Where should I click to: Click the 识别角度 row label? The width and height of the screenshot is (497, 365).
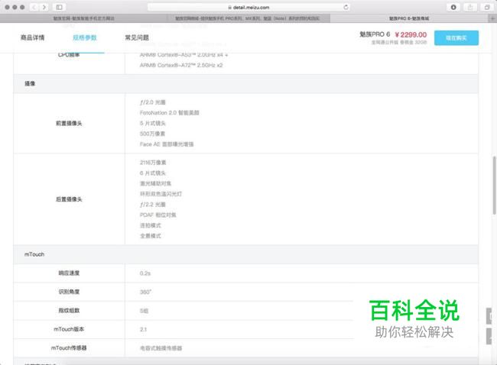[x=69, y=292]
